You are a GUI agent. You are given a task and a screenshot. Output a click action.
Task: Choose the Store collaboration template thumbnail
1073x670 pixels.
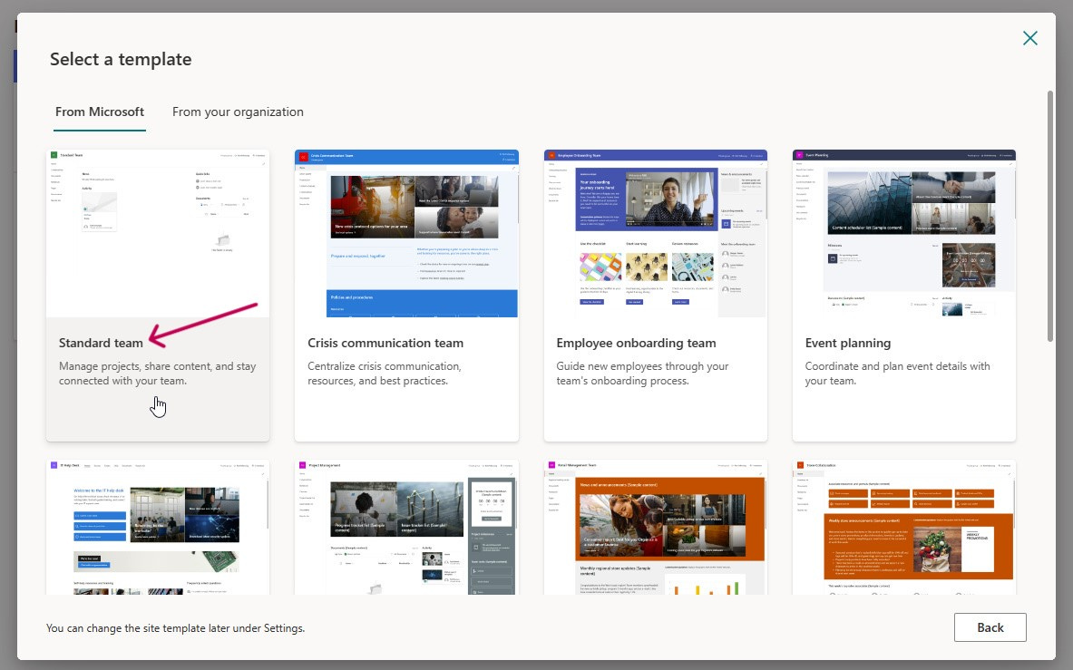(904, 527)
